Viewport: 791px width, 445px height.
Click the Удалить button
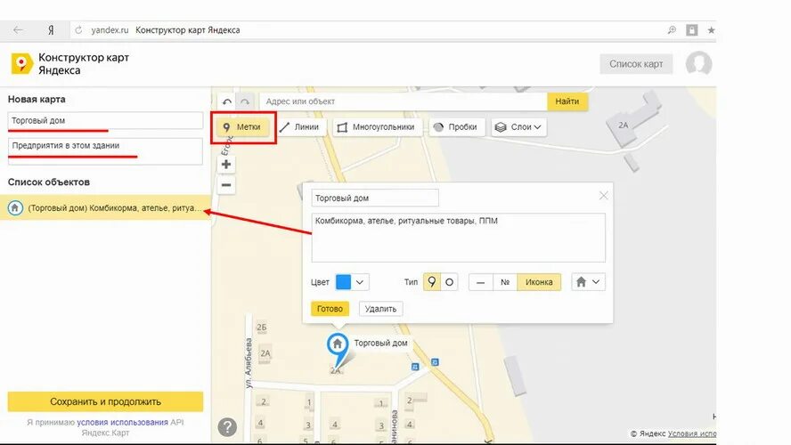coord(380,309)
